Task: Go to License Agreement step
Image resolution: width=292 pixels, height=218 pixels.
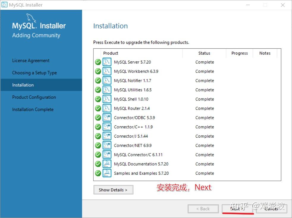Action: (31, 61)
